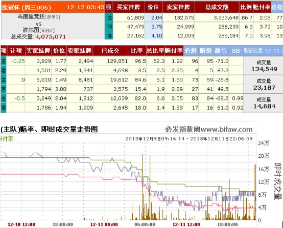Click the 盈亏 column header

pyautogui.click(x=221, y=51)
